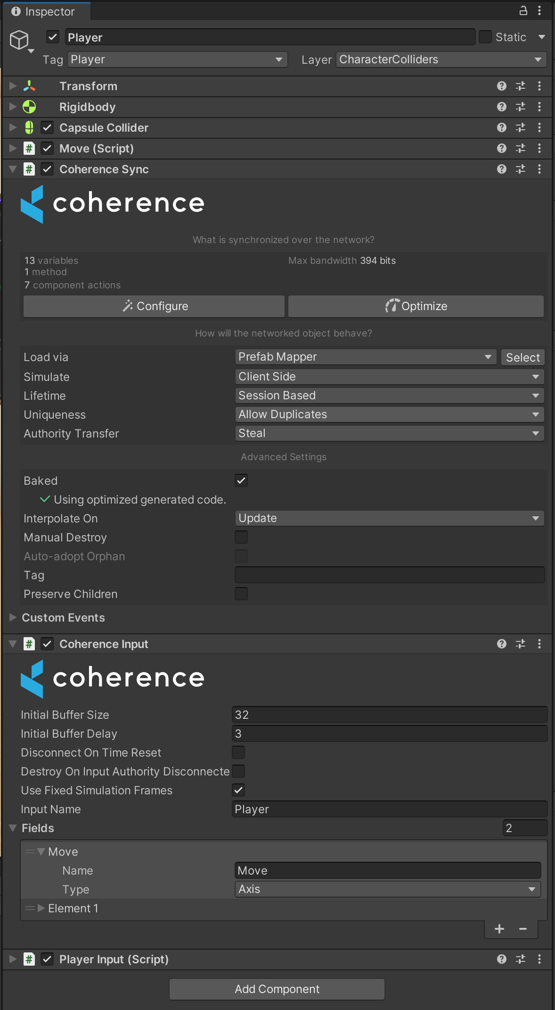Open Rigidbody preset settings icon
Image resolution: width=555 pixels, height=1010 pixels.
pos(520,107)
